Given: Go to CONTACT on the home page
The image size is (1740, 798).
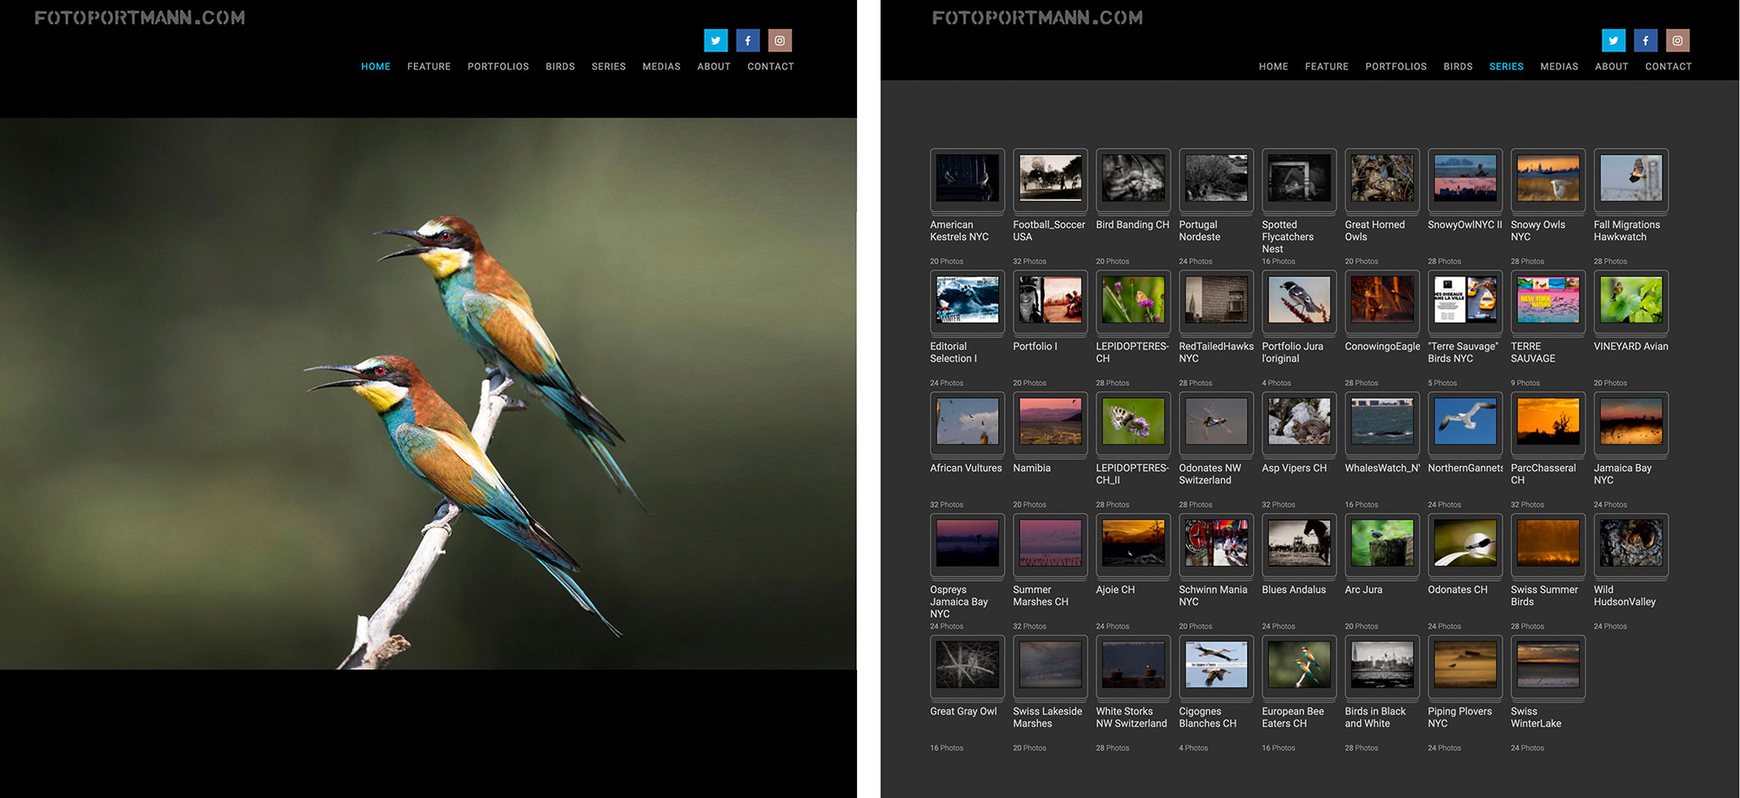Looking at the screenshot, I should point(770,67).
